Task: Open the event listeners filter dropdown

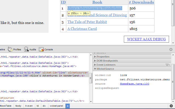Action: [x=168, y=65]
